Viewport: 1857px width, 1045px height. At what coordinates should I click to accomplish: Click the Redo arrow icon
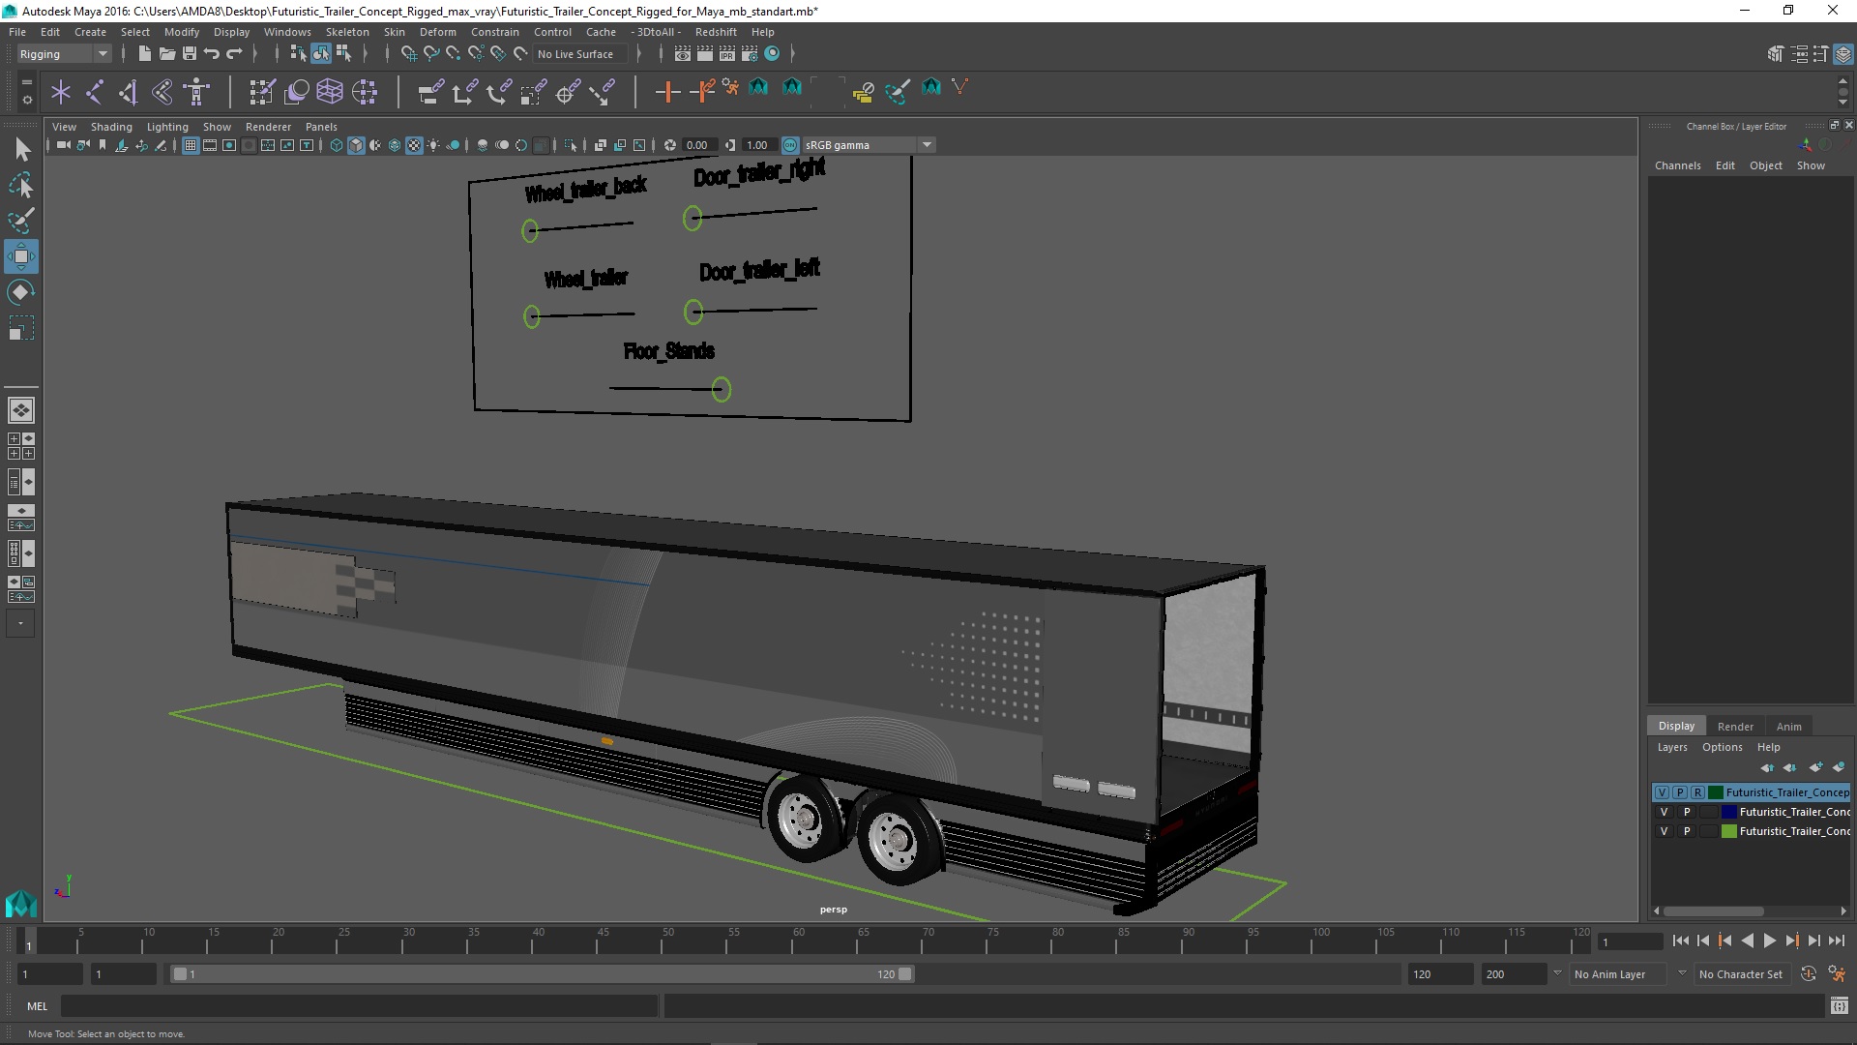(x=234, y=54)
